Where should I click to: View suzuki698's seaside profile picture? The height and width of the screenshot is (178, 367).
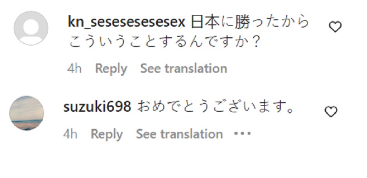point(27,113)
